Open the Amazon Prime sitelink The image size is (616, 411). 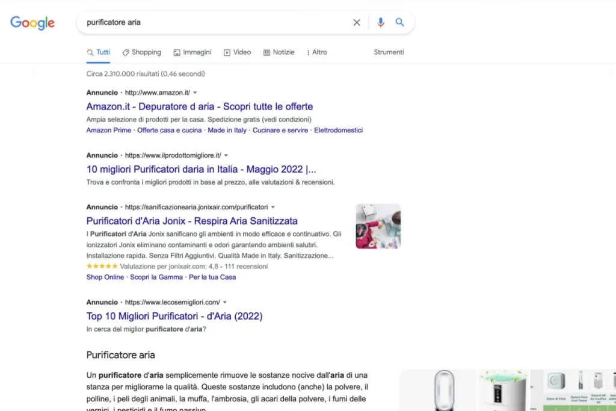click(x=109, y=130)
